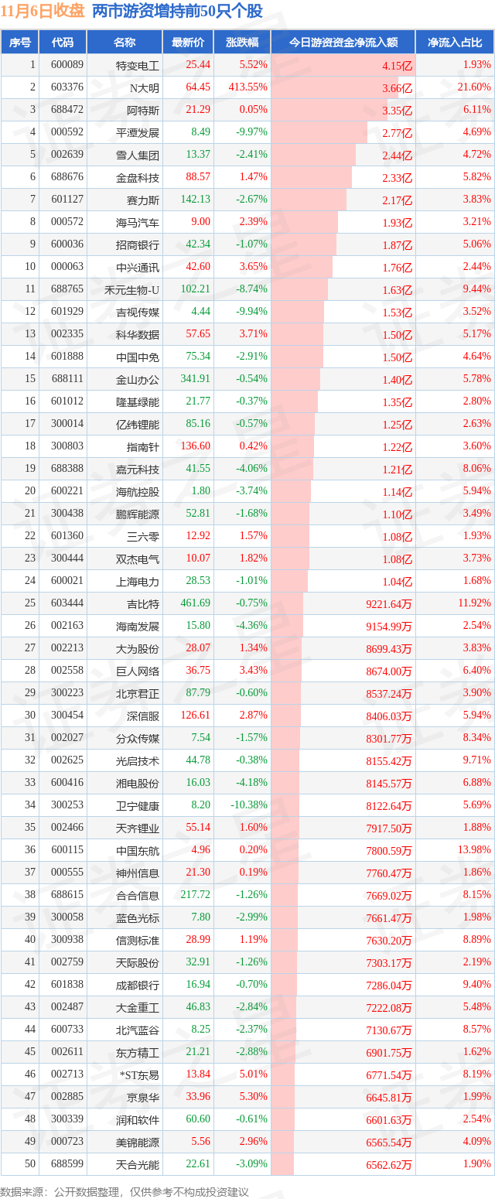This screenshot has height=1199, width=495.
Task: Click the -10.38% change for 卫宁健康
Action: click(249, 805)
